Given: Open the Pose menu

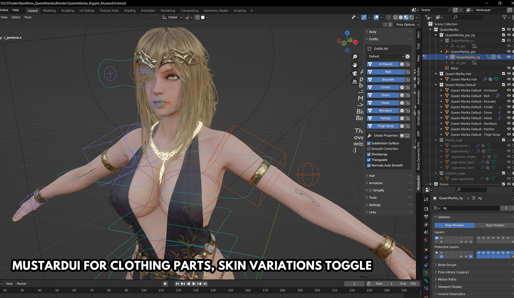Looking at the screenshot, I should coord(28,17).
